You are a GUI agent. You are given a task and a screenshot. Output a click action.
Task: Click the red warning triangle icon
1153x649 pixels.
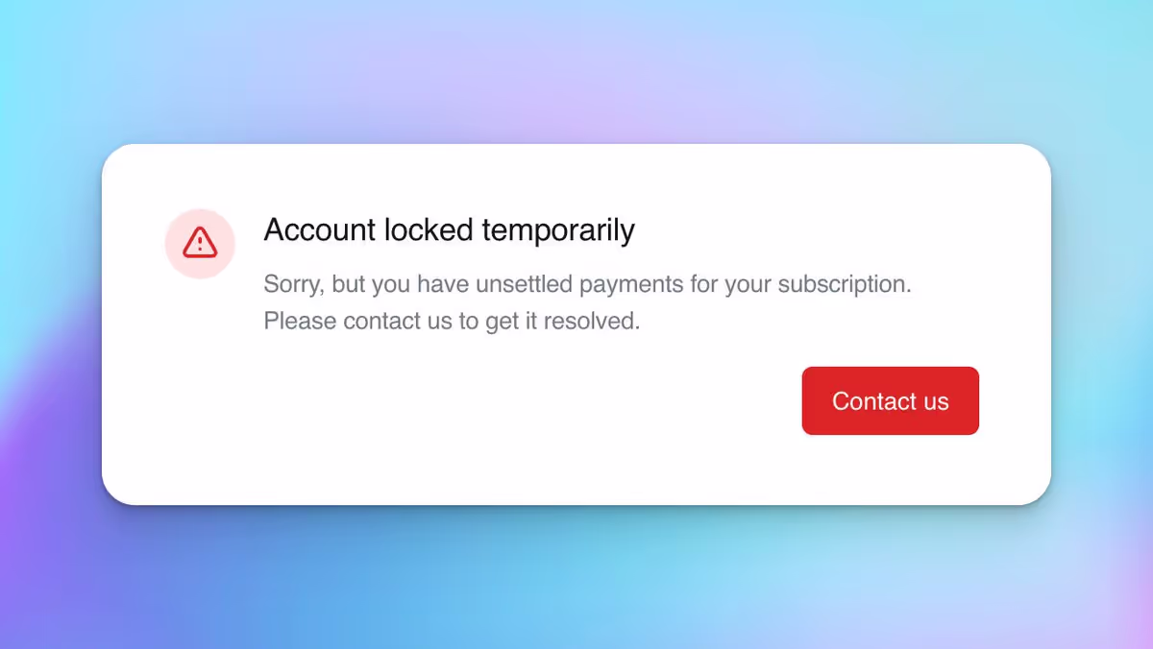coord(200,243)
